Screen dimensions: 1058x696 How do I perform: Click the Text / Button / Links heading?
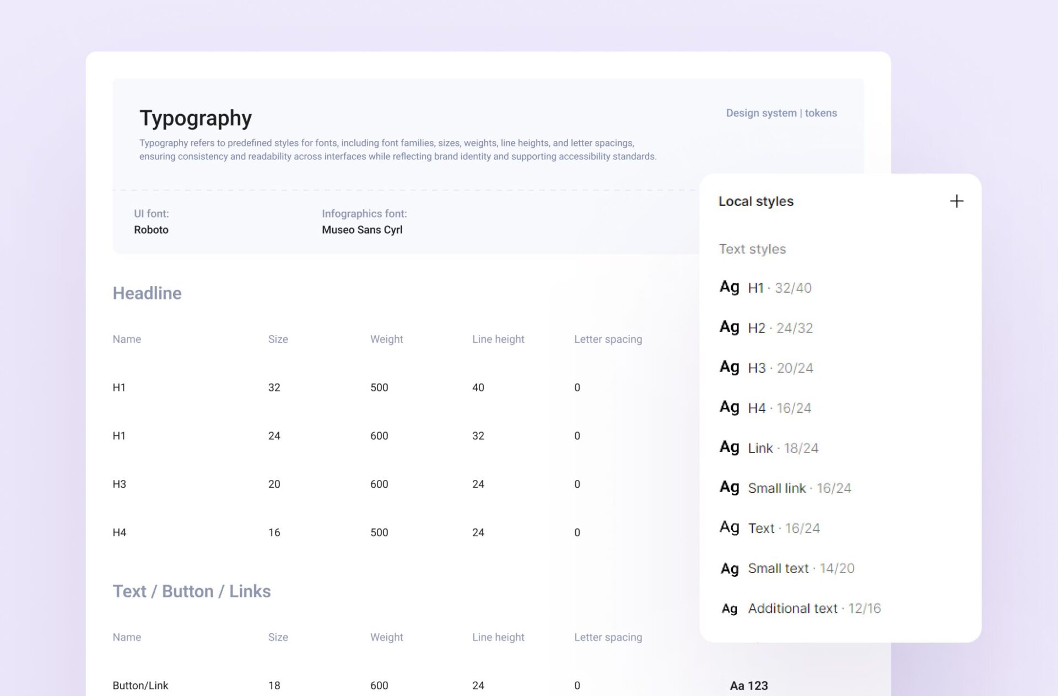[x=192, y=591]
